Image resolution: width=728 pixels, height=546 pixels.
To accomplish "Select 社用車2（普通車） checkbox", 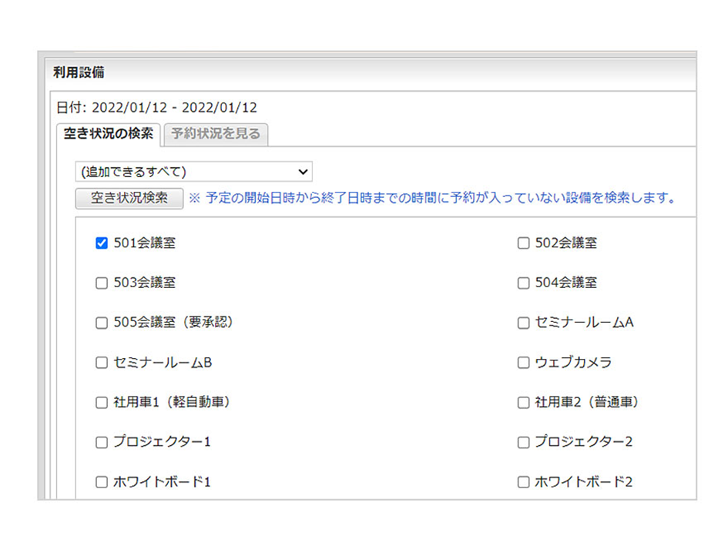I will [x=523, y=402].
